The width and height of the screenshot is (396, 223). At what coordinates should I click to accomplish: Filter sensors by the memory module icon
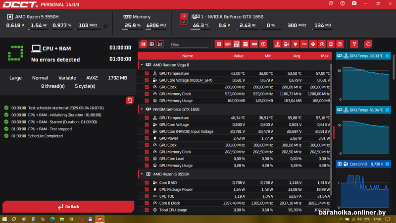pos(254,44)
